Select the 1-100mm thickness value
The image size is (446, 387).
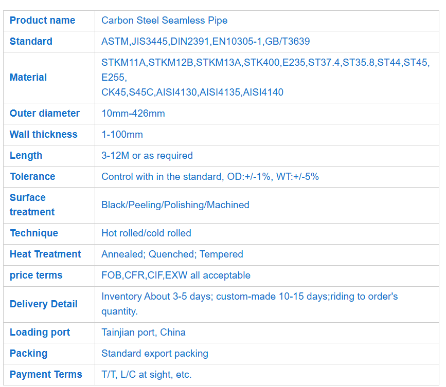click(122, 135)
